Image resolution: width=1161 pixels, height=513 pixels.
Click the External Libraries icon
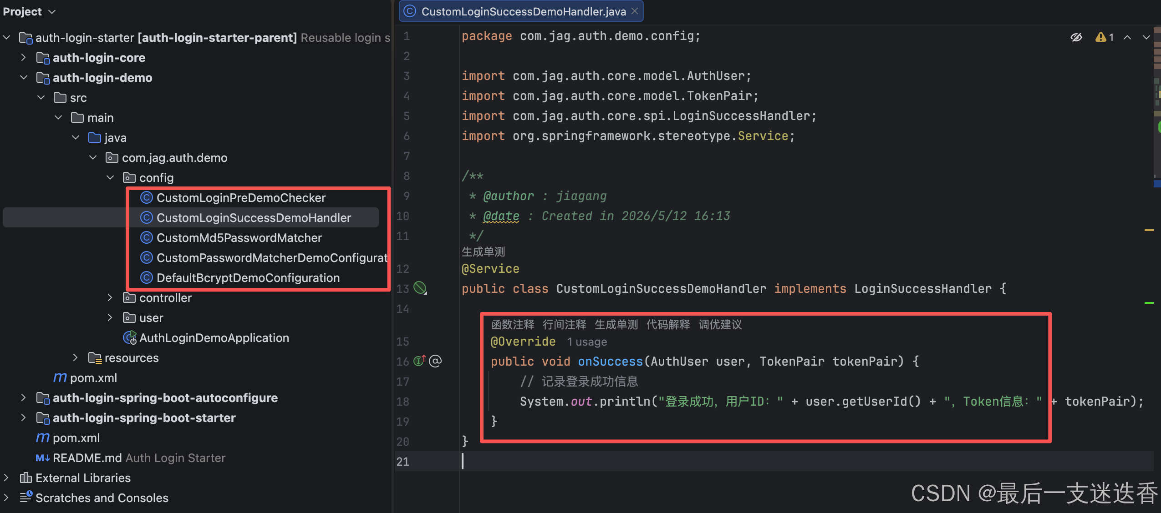[25, 478]
